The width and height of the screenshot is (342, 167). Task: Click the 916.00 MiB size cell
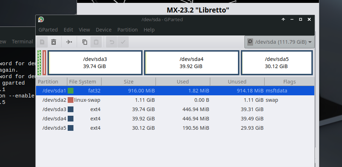(x=141, y=91)
